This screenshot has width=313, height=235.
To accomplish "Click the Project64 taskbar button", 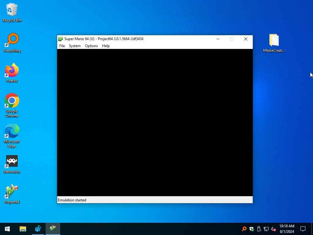I will (x=53, y=229).
